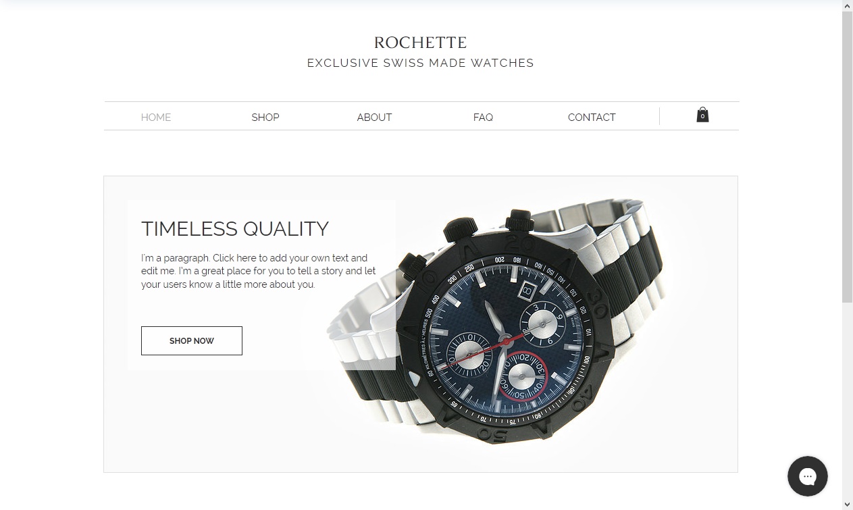This screenshot has width=853, height=510.
Task: Open the SHOP menu item
Action: 265,118
